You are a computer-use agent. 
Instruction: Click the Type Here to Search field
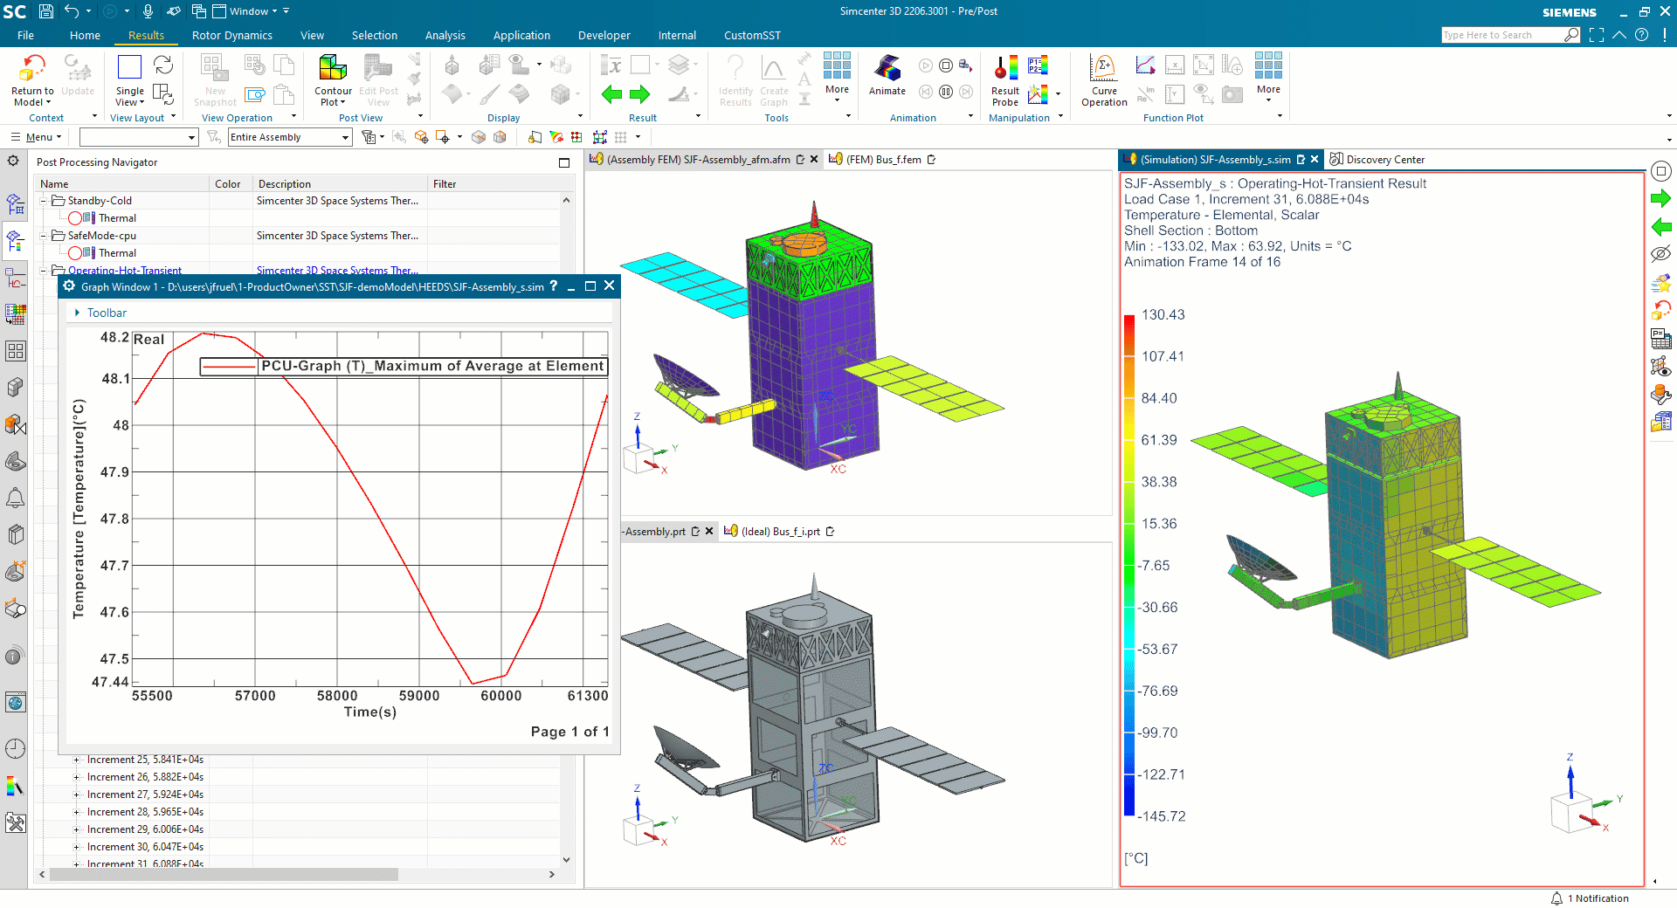1501,35
